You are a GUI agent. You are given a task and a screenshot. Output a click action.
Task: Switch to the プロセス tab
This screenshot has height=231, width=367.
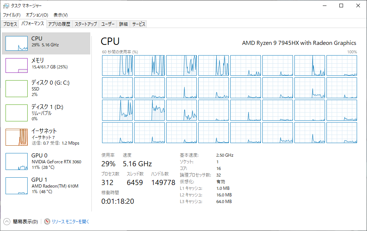coord(10,24)
